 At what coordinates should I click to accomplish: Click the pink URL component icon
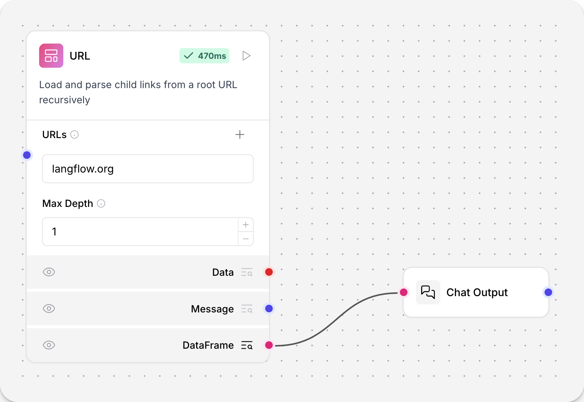(51, 56)
